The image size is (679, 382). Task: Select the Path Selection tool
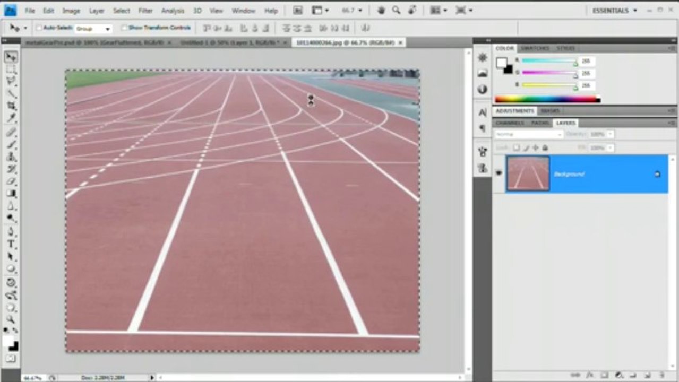tap(11, 257)
